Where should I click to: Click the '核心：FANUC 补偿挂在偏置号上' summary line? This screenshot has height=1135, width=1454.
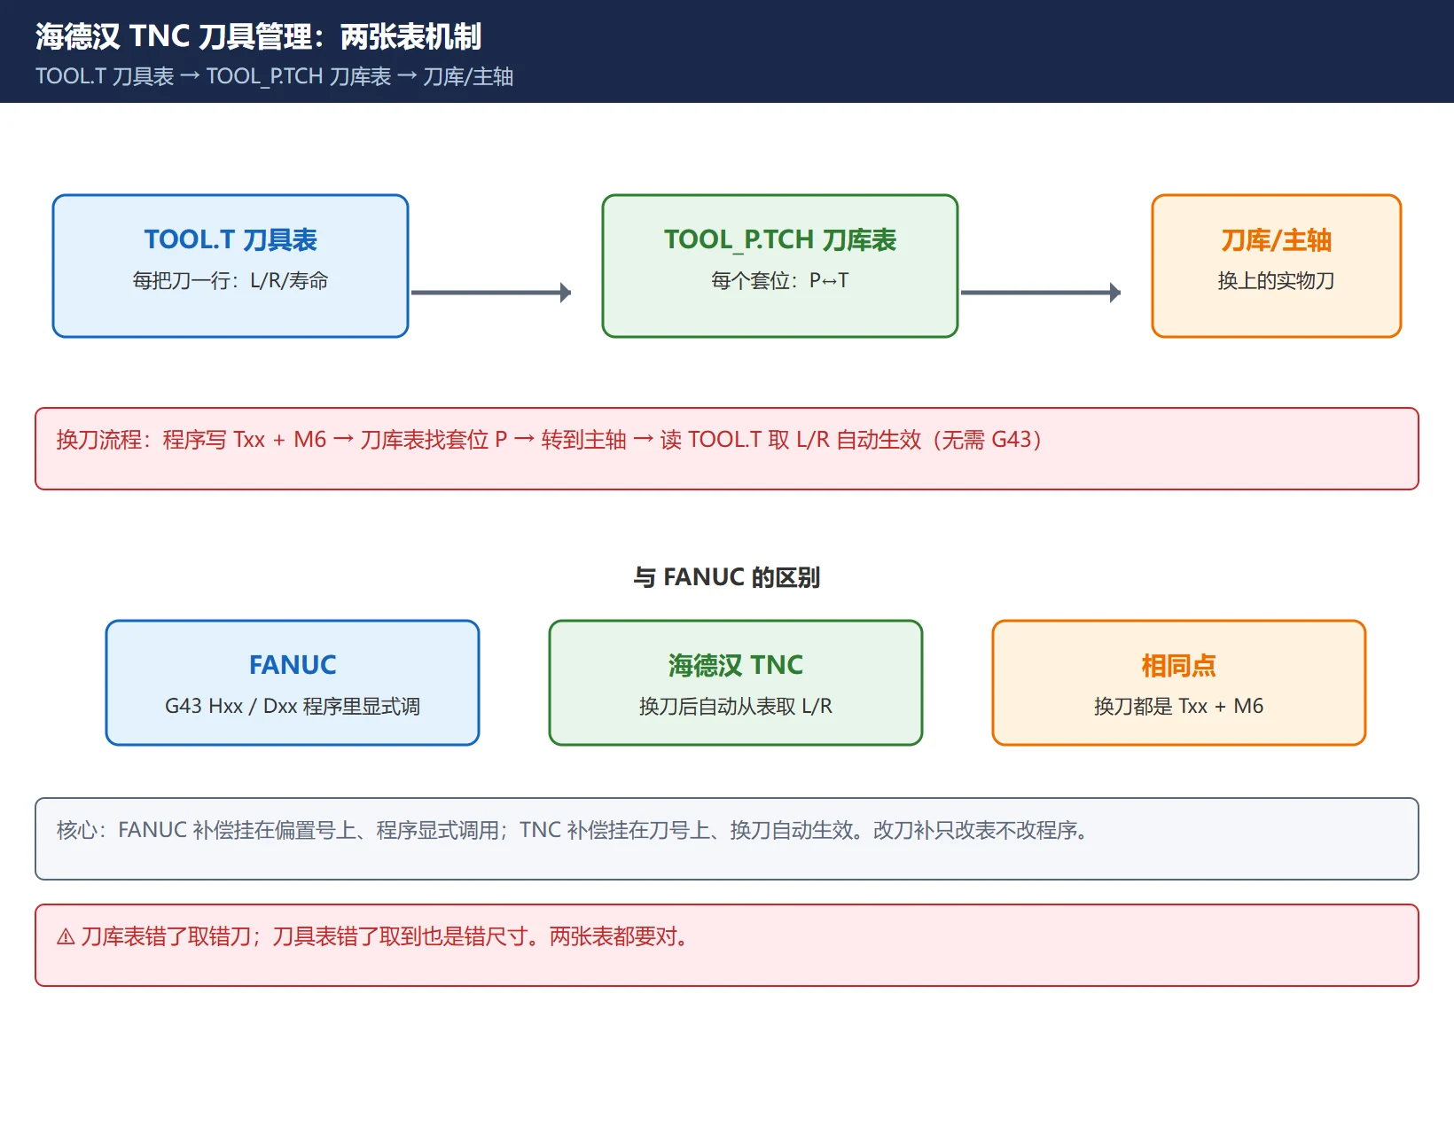[x=575, y=830]
